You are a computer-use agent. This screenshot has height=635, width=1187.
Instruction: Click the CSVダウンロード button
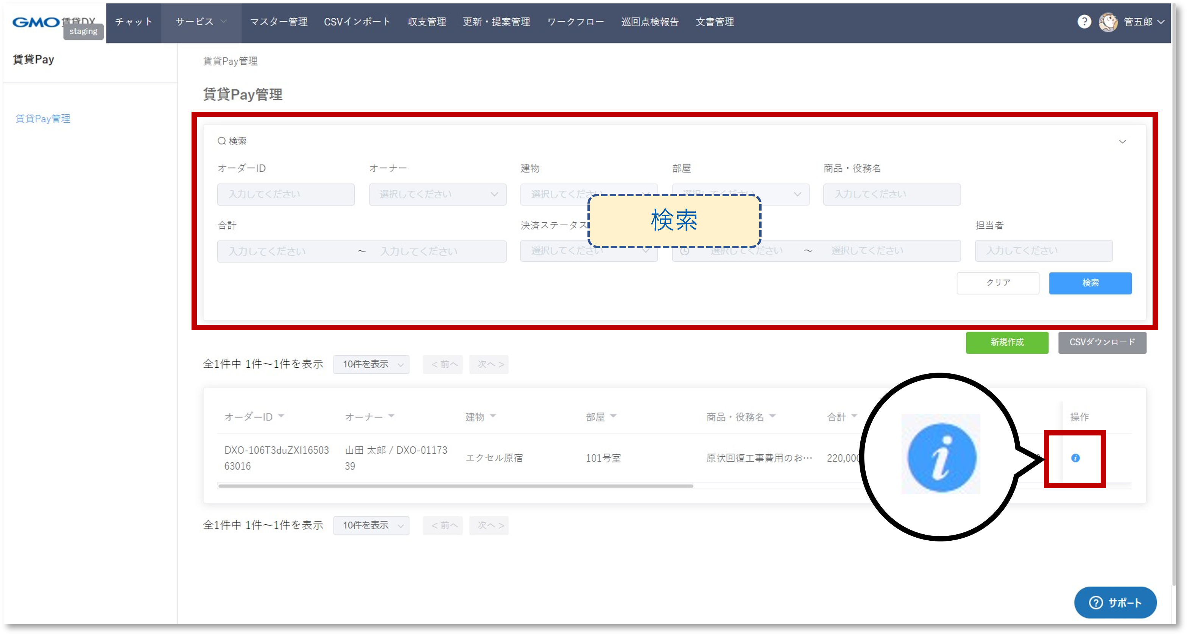[x=1102, y=342]
